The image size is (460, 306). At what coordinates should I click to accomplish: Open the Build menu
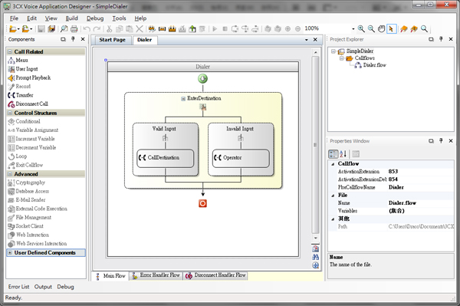[71, 18]
